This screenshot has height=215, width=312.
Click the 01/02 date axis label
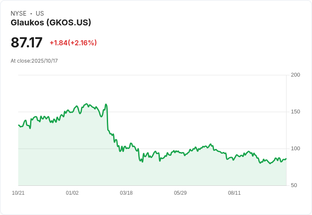pyautogui.click(x=72, y=193)
